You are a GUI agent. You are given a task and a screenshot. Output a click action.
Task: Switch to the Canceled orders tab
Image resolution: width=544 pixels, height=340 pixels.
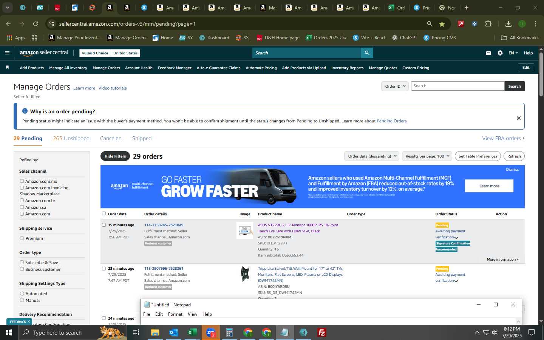(x=111, y=138)
